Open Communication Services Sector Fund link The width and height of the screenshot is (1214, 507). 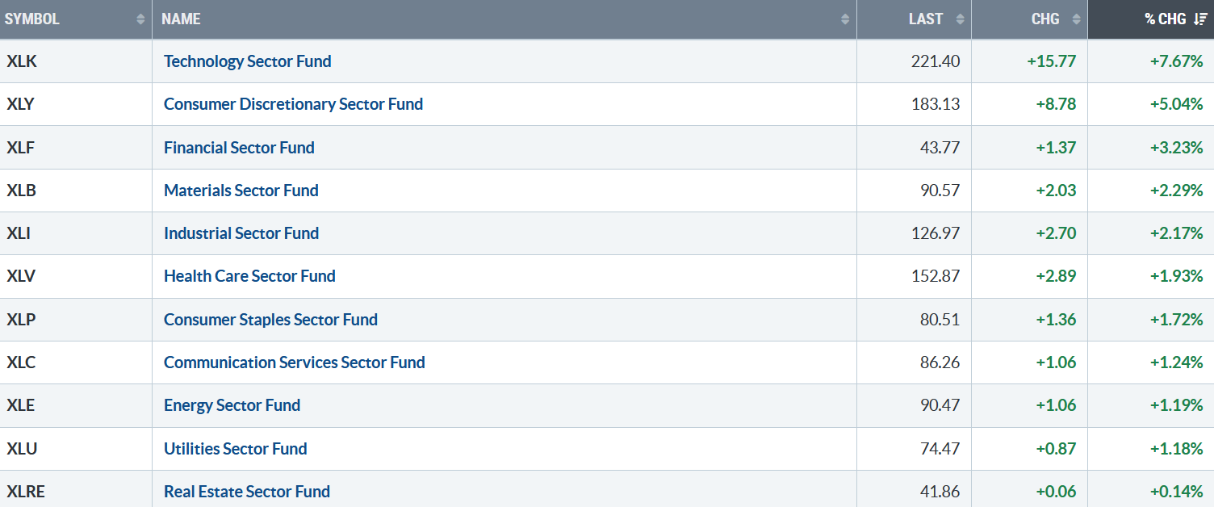click(x=294, y=362)
